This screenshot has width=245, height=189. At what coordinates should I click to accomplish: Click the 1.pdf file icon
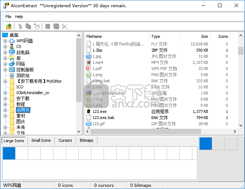tap(89, 69)
